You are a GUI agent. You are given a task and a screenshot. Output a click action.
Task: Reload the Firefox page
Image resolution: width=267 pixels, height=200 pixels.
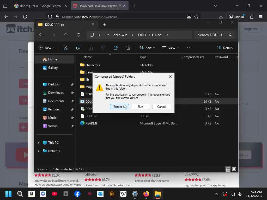25,17
